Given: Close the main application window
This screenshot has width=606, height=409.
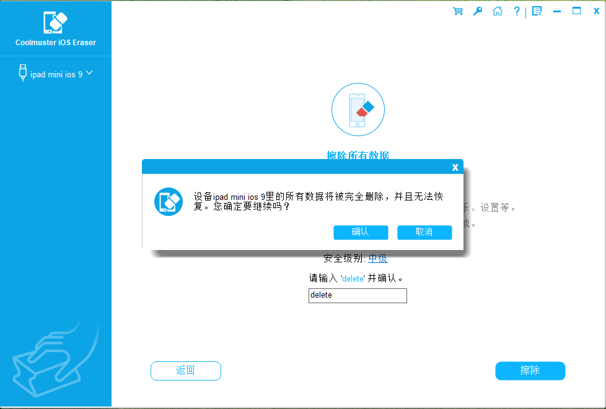Looking at the screenshot, I should pos(596,11).
